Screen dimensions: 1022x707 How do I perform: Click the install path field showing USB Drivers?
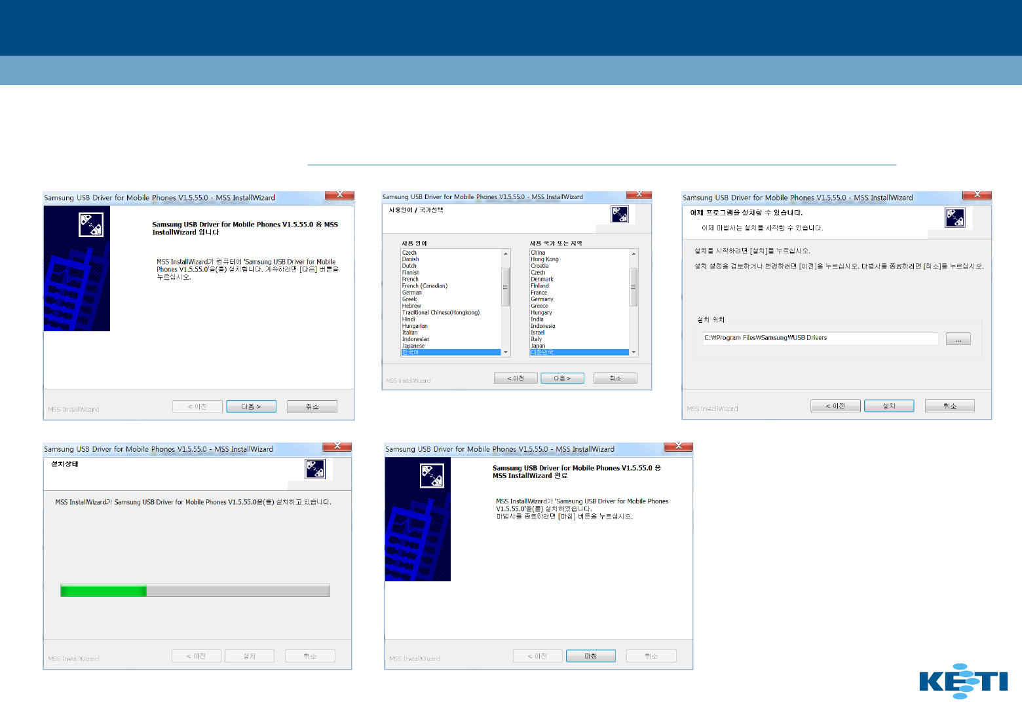[x=820, y=338]
